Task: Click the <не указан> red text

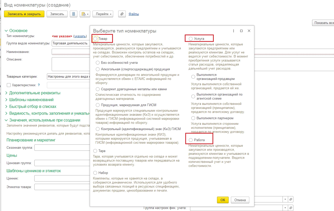Action: (62, 36)
